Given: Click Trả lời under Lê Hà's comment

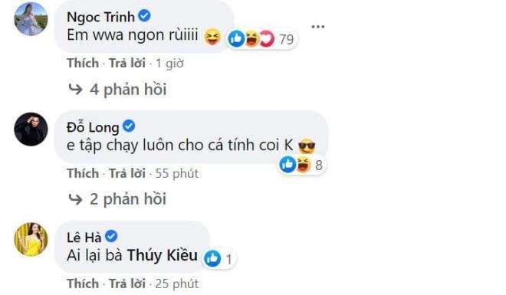Looking at the screenshot, I should (127, 284).
